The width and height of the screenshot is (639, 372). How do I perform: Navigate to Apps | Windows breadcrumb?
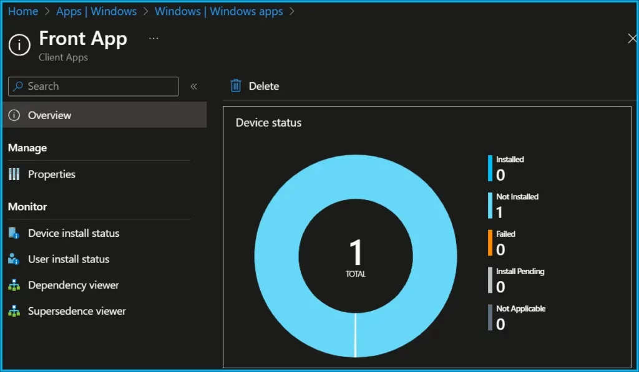click(97, 11)
